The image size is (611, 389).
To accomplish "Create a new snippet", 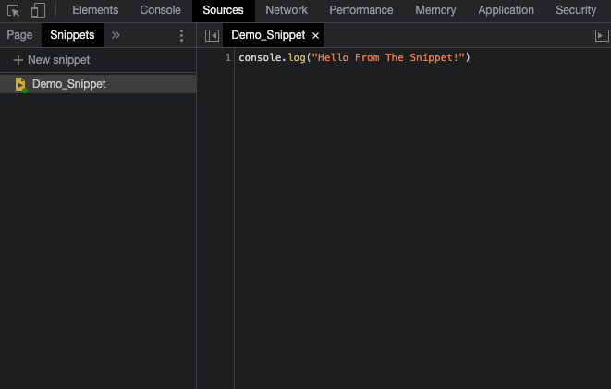I will pyautogui.click(x=52, y=60).
